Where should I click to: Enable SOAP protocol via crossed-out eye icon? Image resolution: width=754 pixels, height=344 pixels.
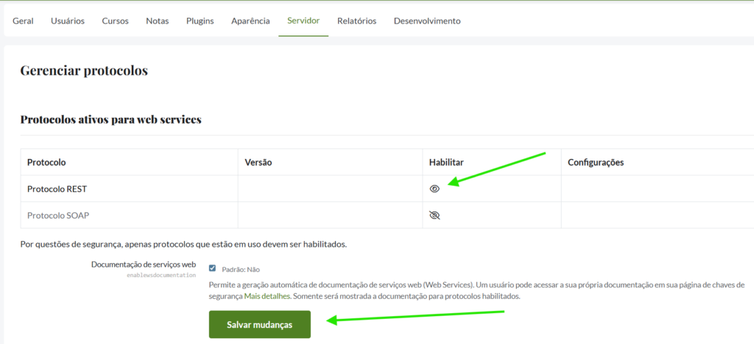tap(434, 216)
